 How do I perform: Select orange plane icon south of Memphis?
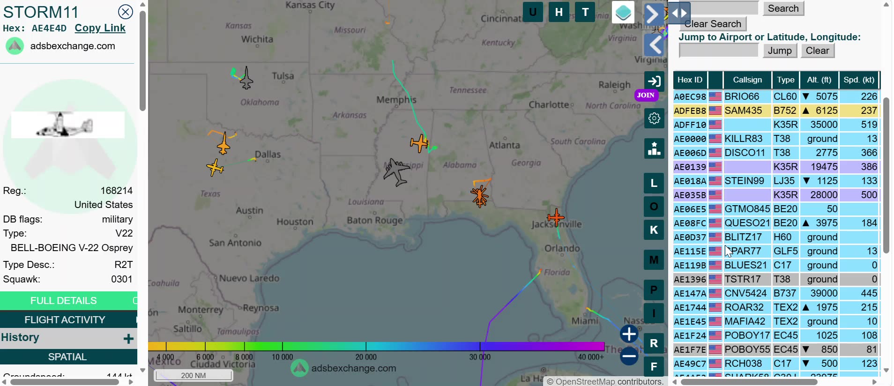pyautogui.click(x=419, y=143)
